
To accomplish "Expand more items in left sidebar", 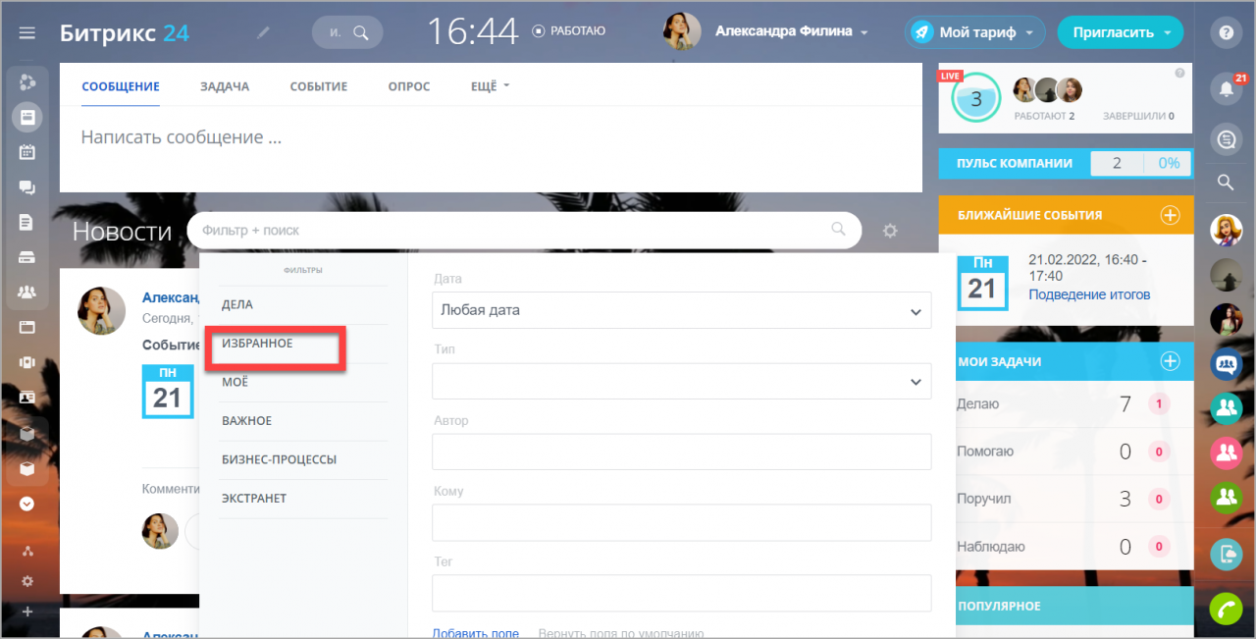I will [x=27, y=504].
